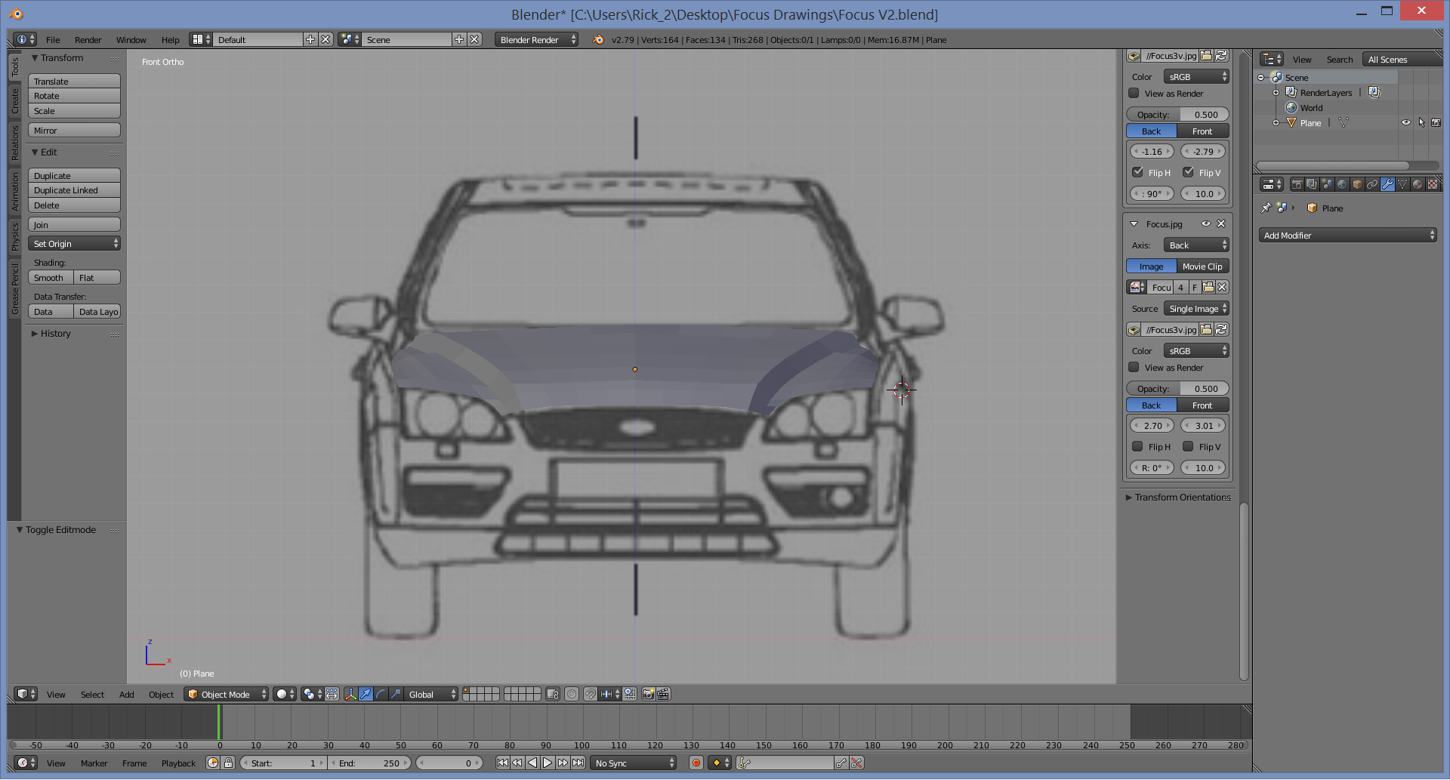Toggle Plane visibility eye in outliner
This screenshot has height=780, width=1450.
pos(1406,122)
